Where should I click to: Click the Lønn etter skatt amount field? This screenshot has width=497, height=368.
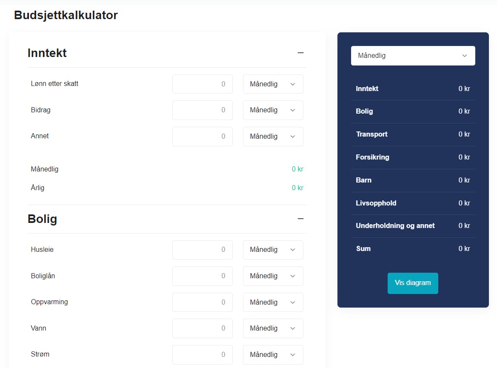point(203,84)
